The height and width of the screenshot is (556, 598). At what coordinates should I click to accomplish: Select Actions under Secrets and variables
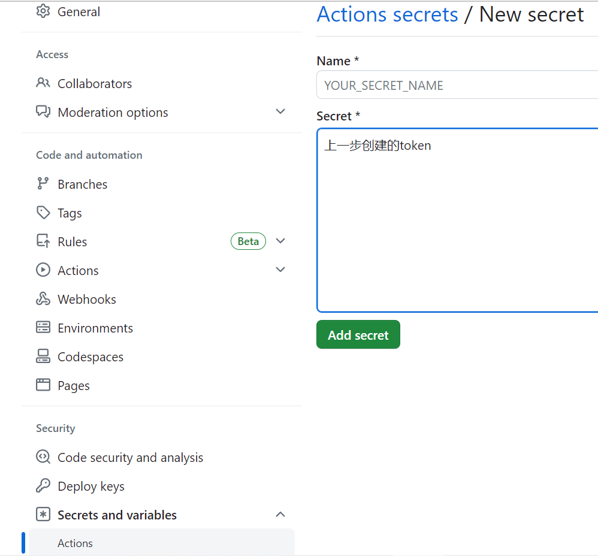(x=75, y=543)
